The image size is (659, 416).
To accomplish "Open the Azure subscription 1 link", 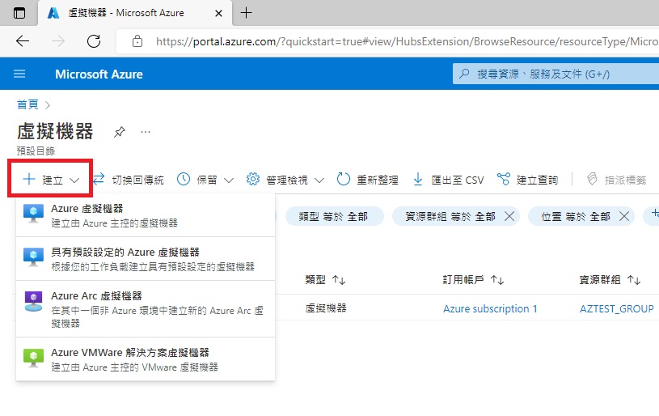I will pos(490,308).
